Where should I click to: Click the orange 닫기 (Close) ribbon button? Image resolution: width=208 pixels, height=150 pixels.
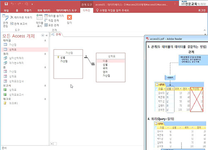(x=69, y=20)
